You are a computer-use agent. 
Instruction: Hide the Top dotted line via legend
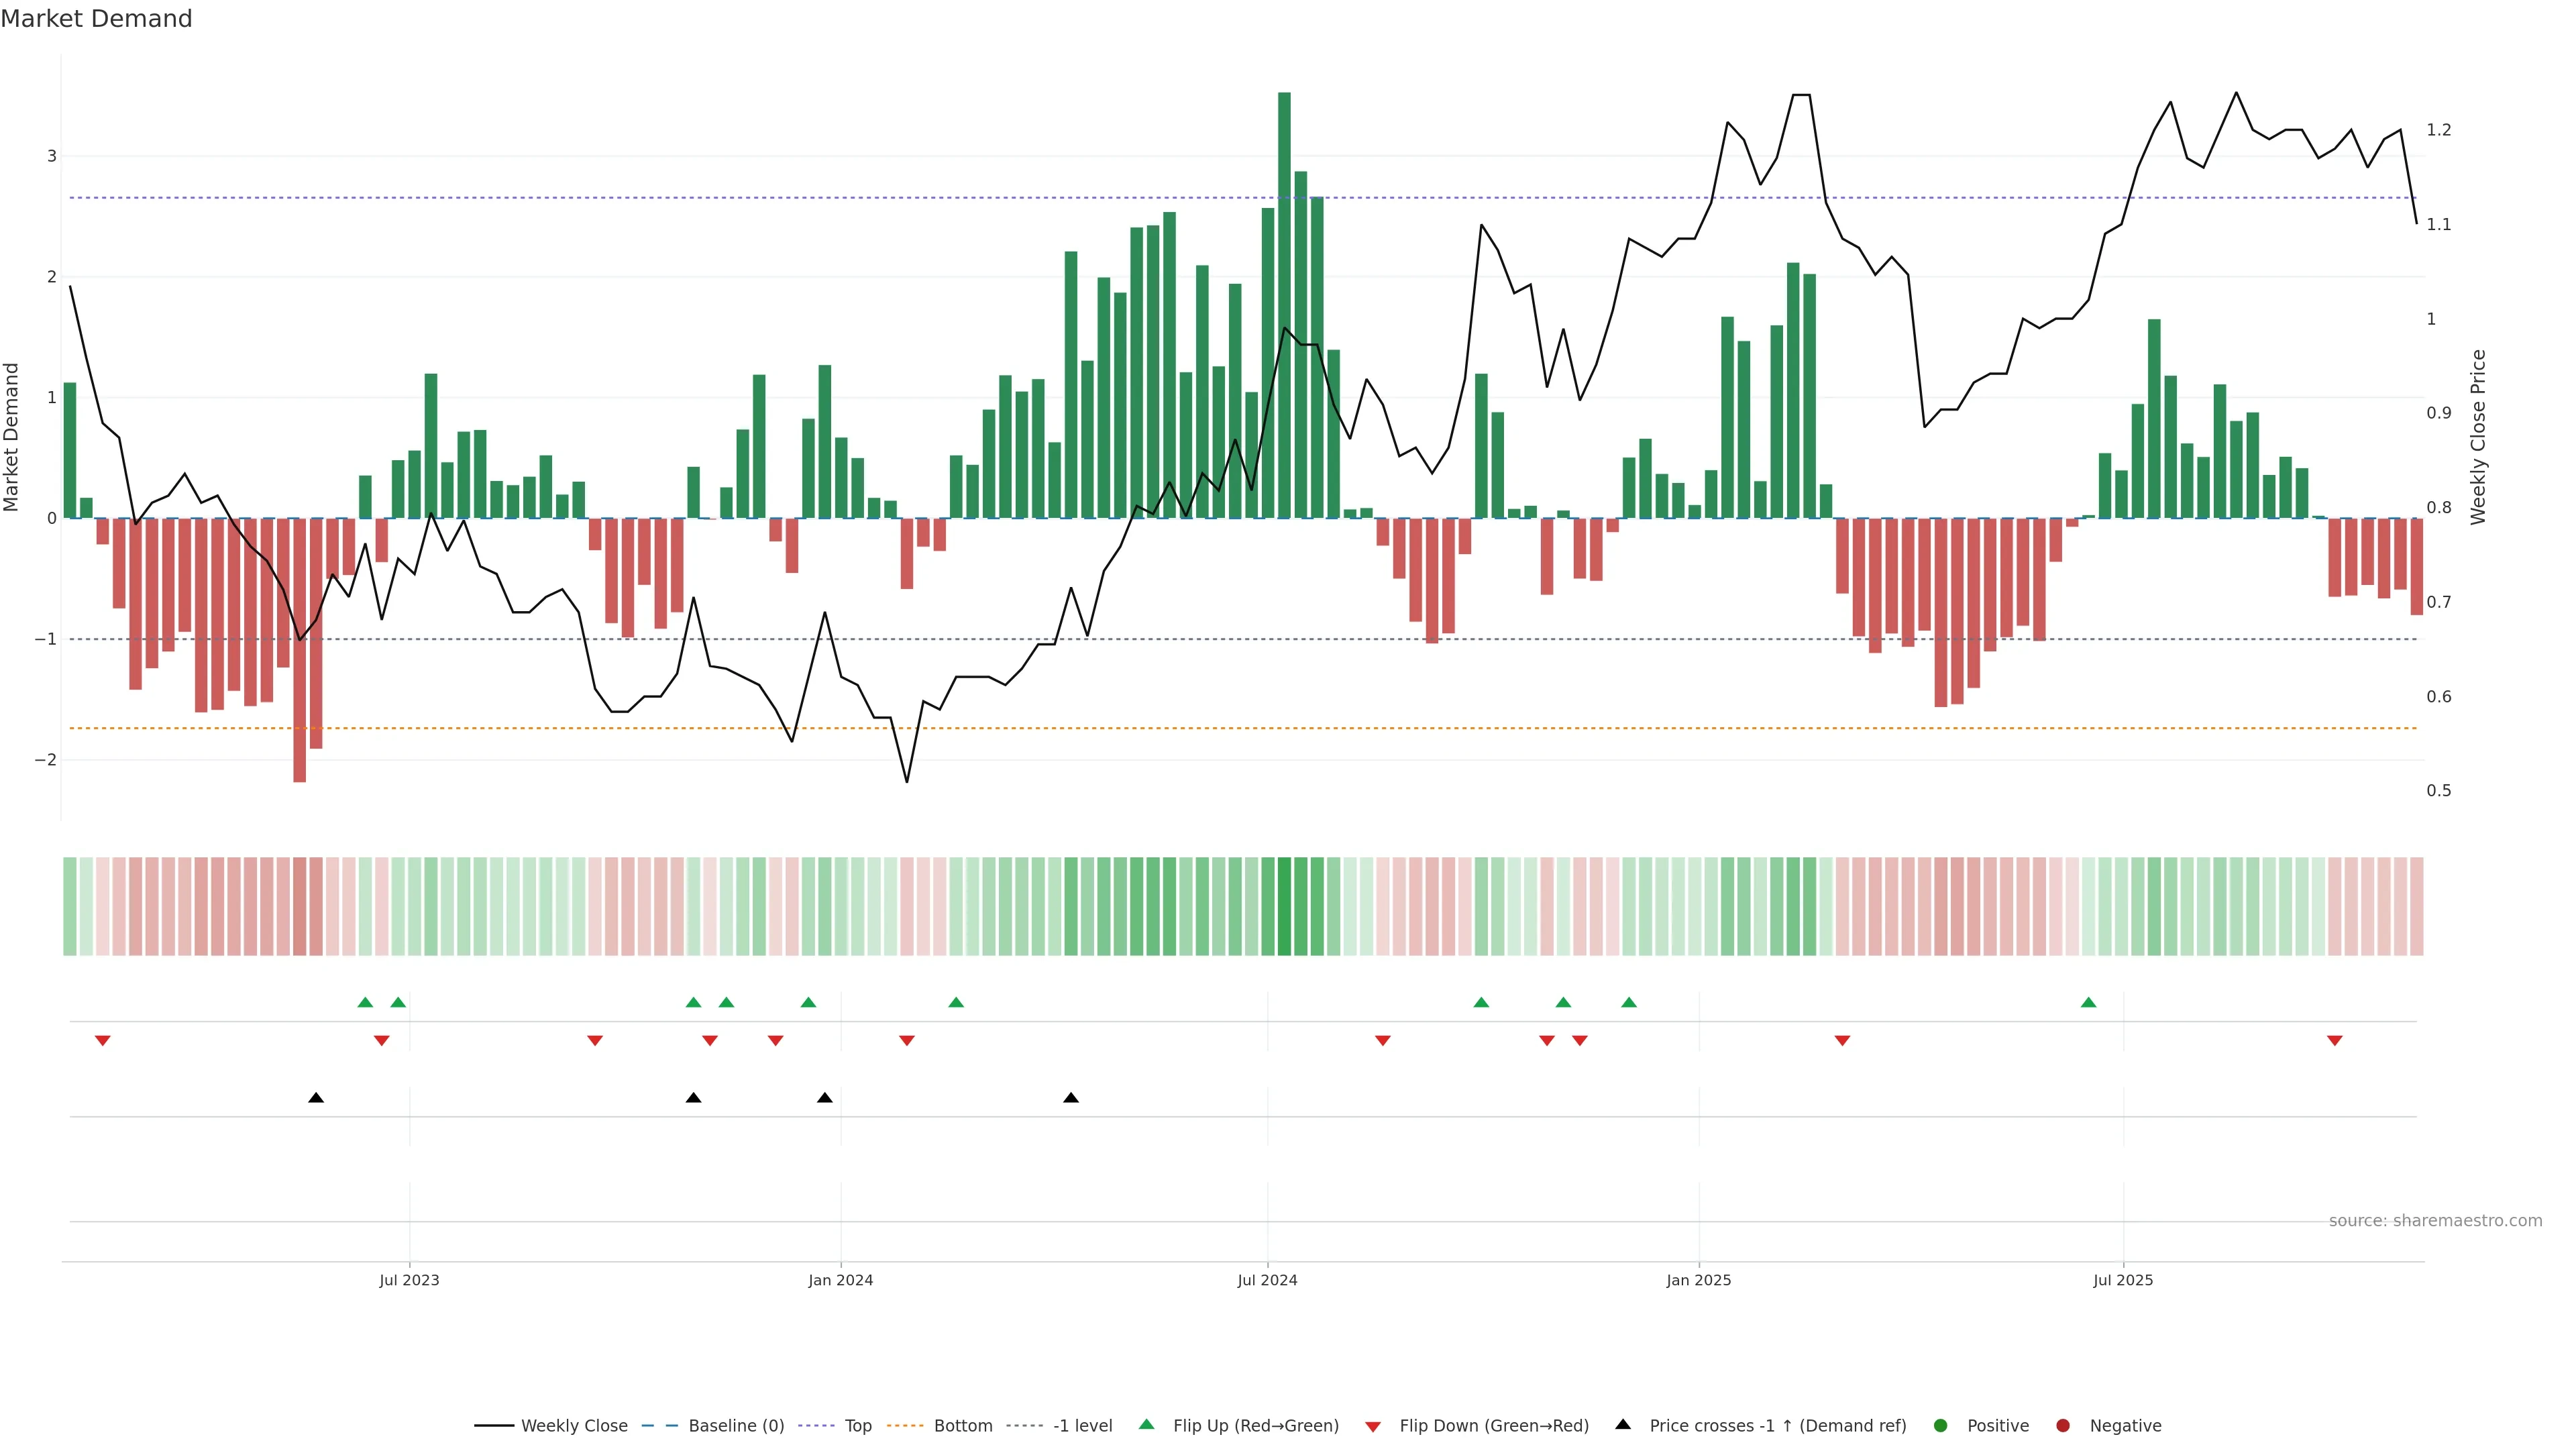pos(857,1426)
